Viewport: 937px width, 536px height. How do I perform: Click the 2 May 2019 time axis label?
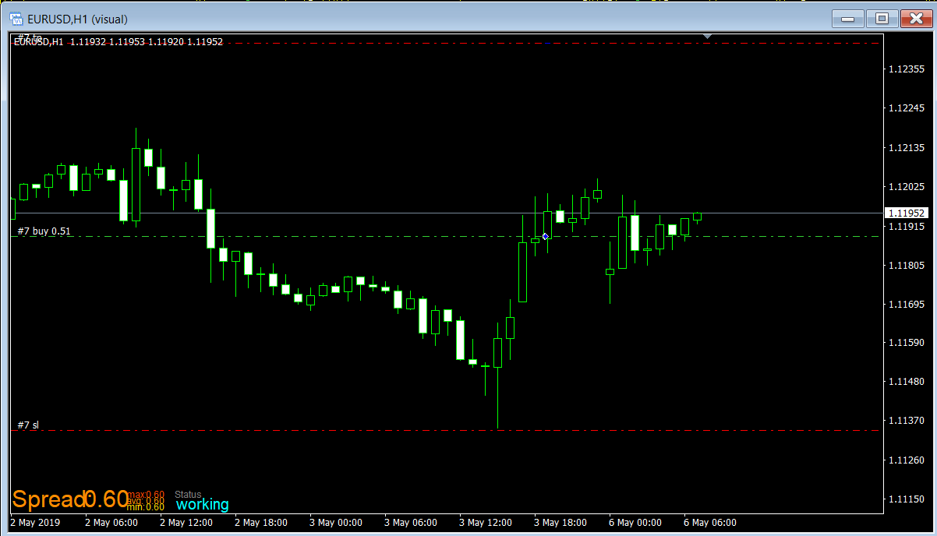pos(35,523)
